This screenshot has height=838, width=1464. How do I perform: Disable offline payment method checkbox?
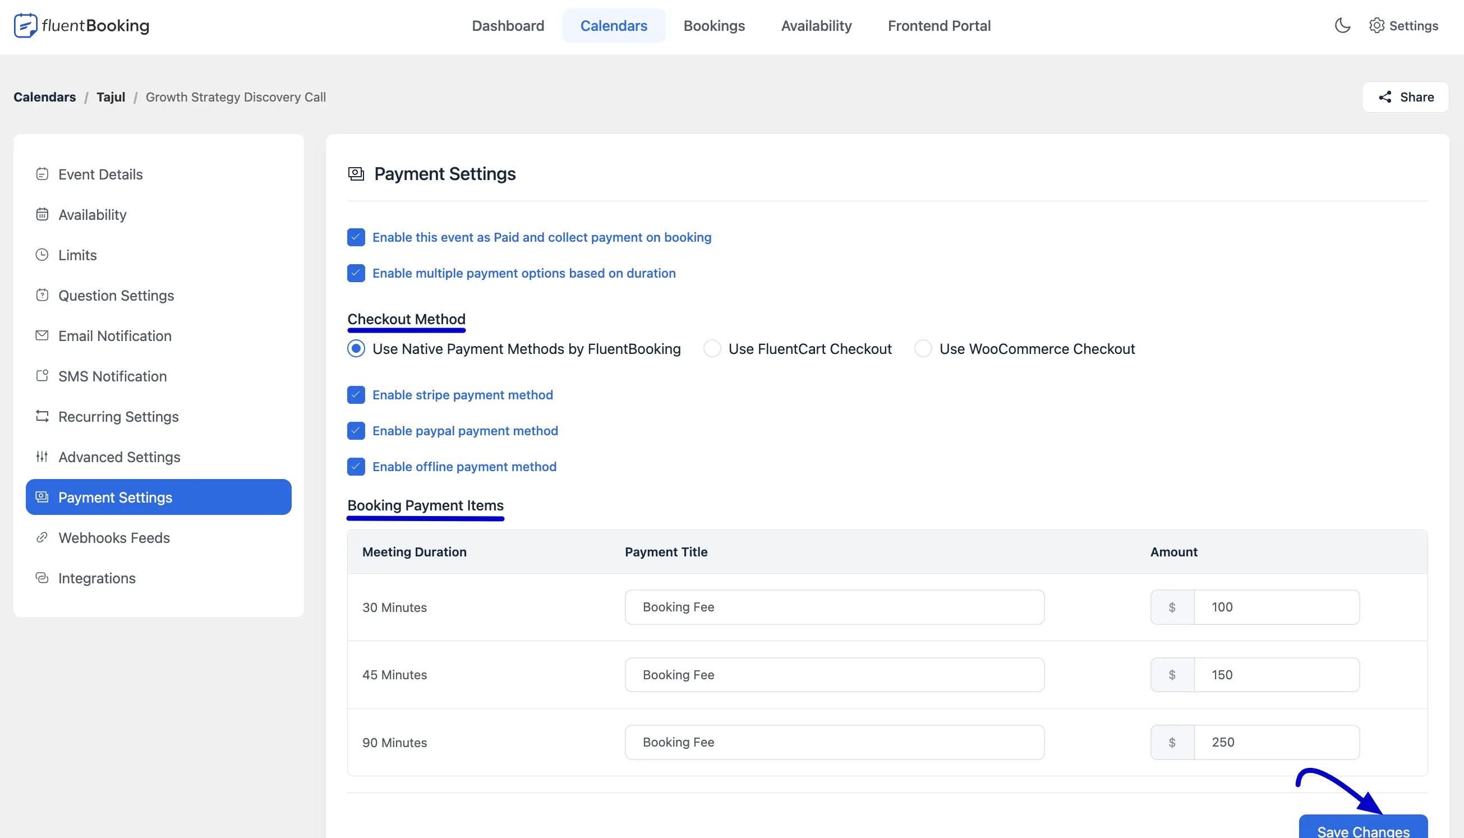tap(356, 466)
